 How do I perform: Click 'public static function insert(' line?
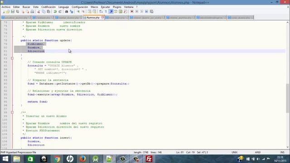point(46,138)
